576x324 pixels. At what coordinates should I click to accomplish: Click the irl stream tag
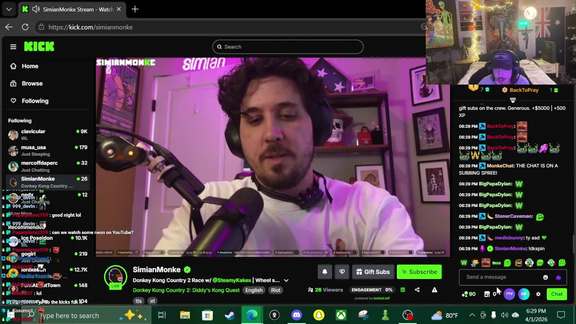152,301
